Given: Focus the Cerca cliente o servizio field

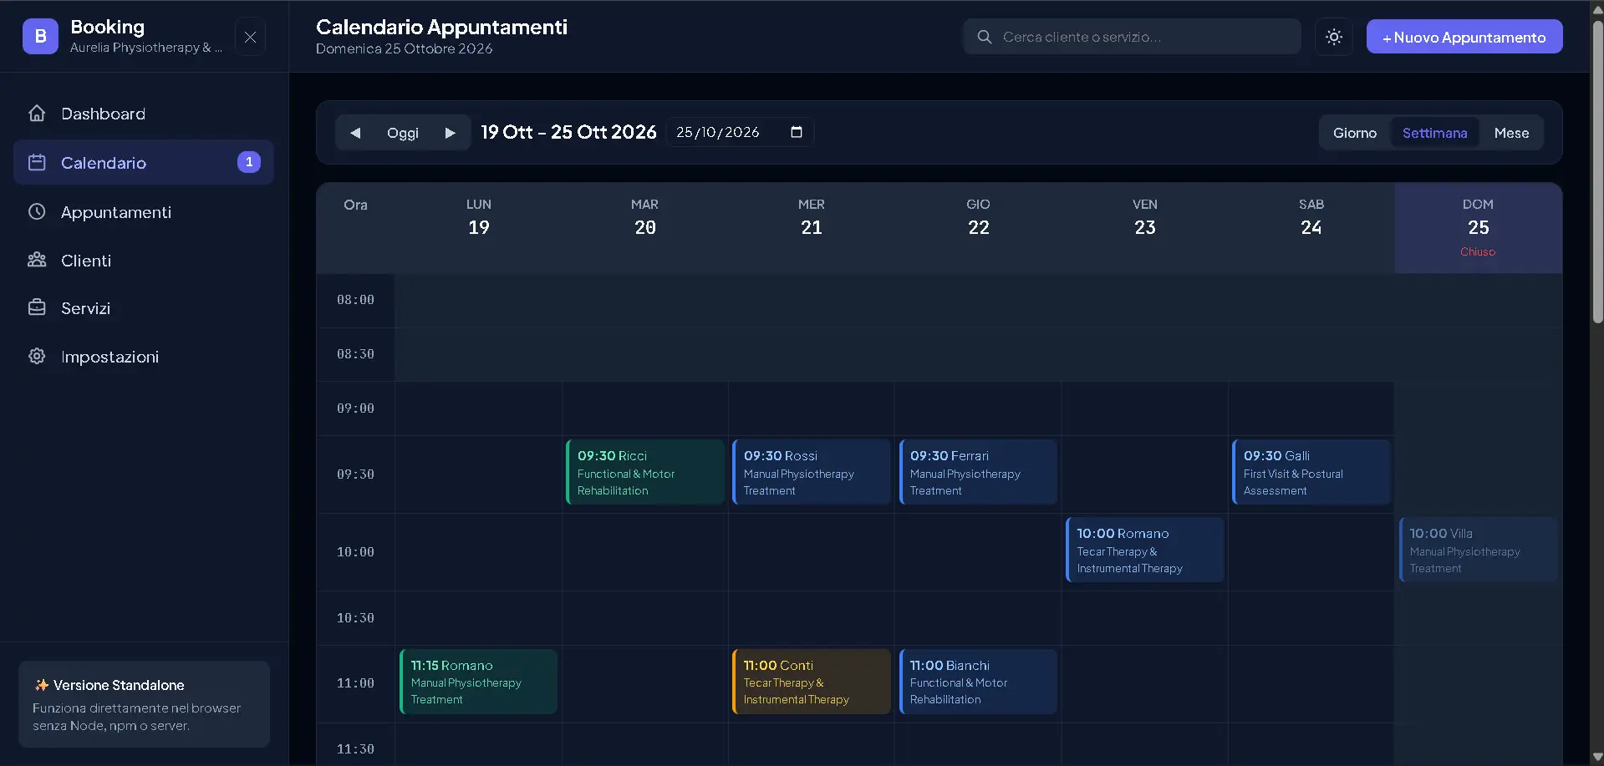Looking at the screenshot, I should (x=1132, y=37).
